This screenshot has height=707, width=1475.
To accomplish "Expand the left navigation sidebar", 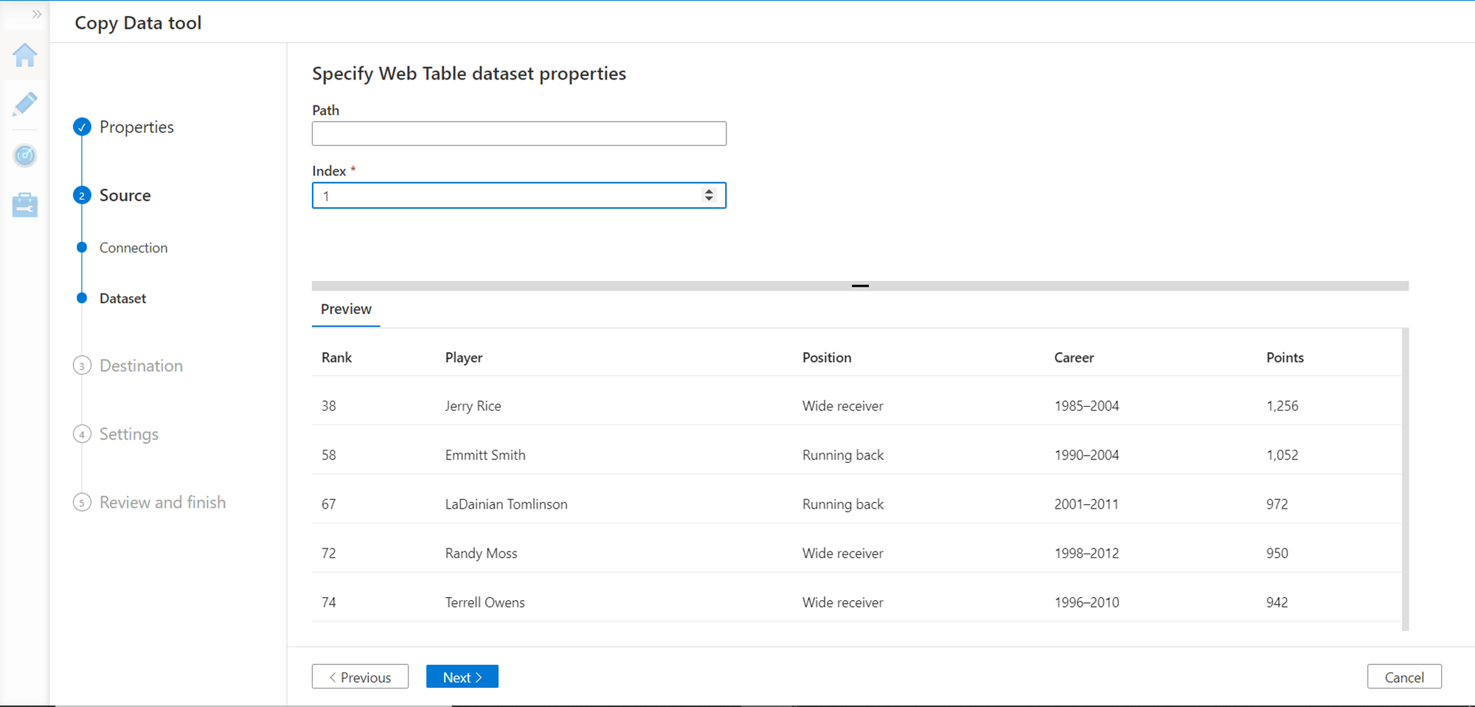I will (36, 14).
